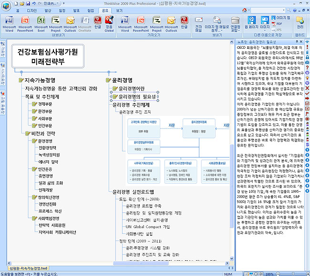
Task: Open a file from quick access toolbar
Action: [x=22, y=3]
